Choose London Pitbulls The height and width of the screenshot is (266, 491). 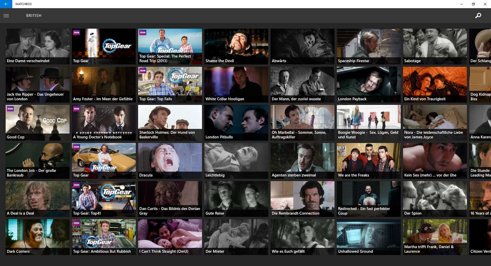coord(236,123)
